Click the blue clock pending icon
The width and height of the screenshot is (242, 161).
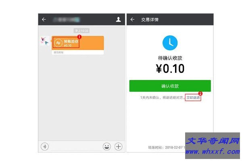(170, 43)
